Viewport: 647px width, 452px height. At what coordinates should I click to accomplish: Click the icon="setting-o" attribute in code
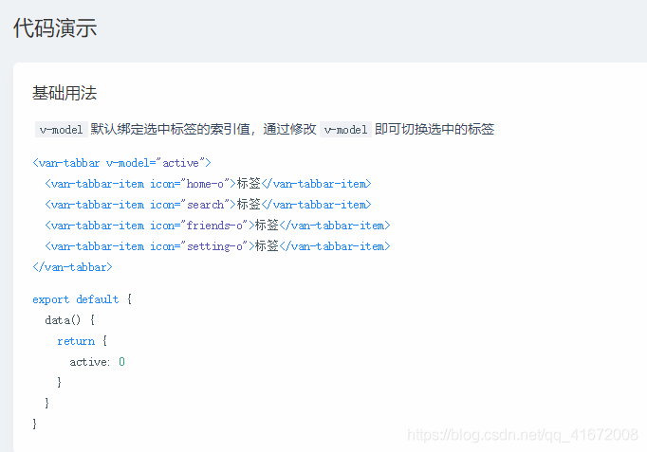click(x=199, y=246)
